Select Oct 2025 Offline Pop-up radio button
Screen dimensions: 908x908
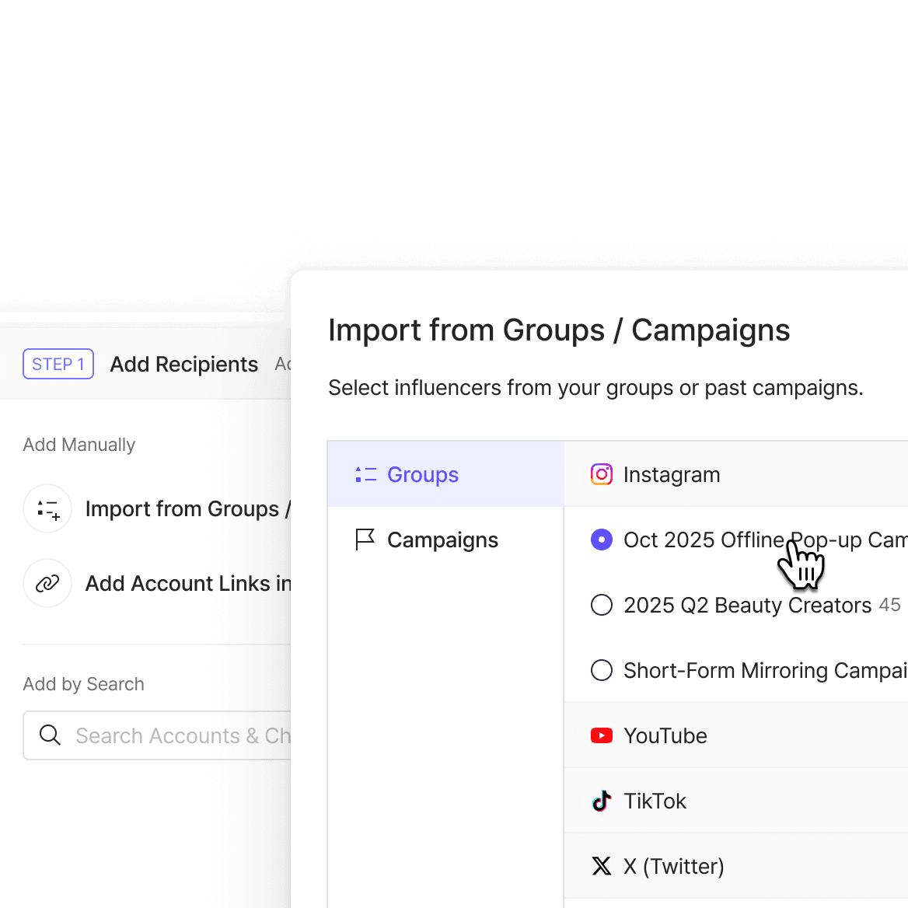[x=602, y=540]
